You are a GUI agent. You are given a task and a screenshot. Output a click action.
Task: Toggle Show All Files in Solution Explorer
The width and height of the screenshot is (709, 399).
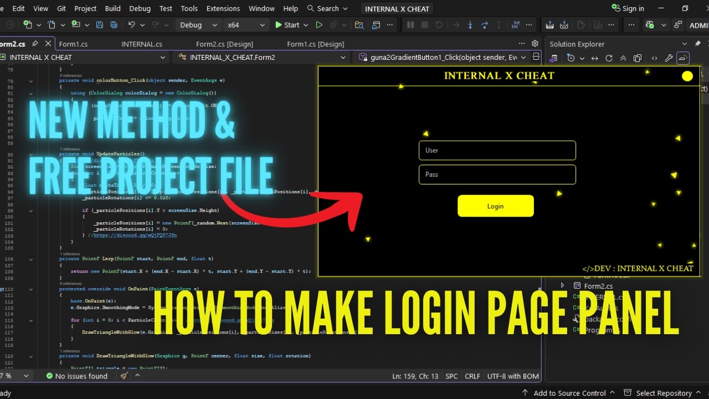click(638, 58)
